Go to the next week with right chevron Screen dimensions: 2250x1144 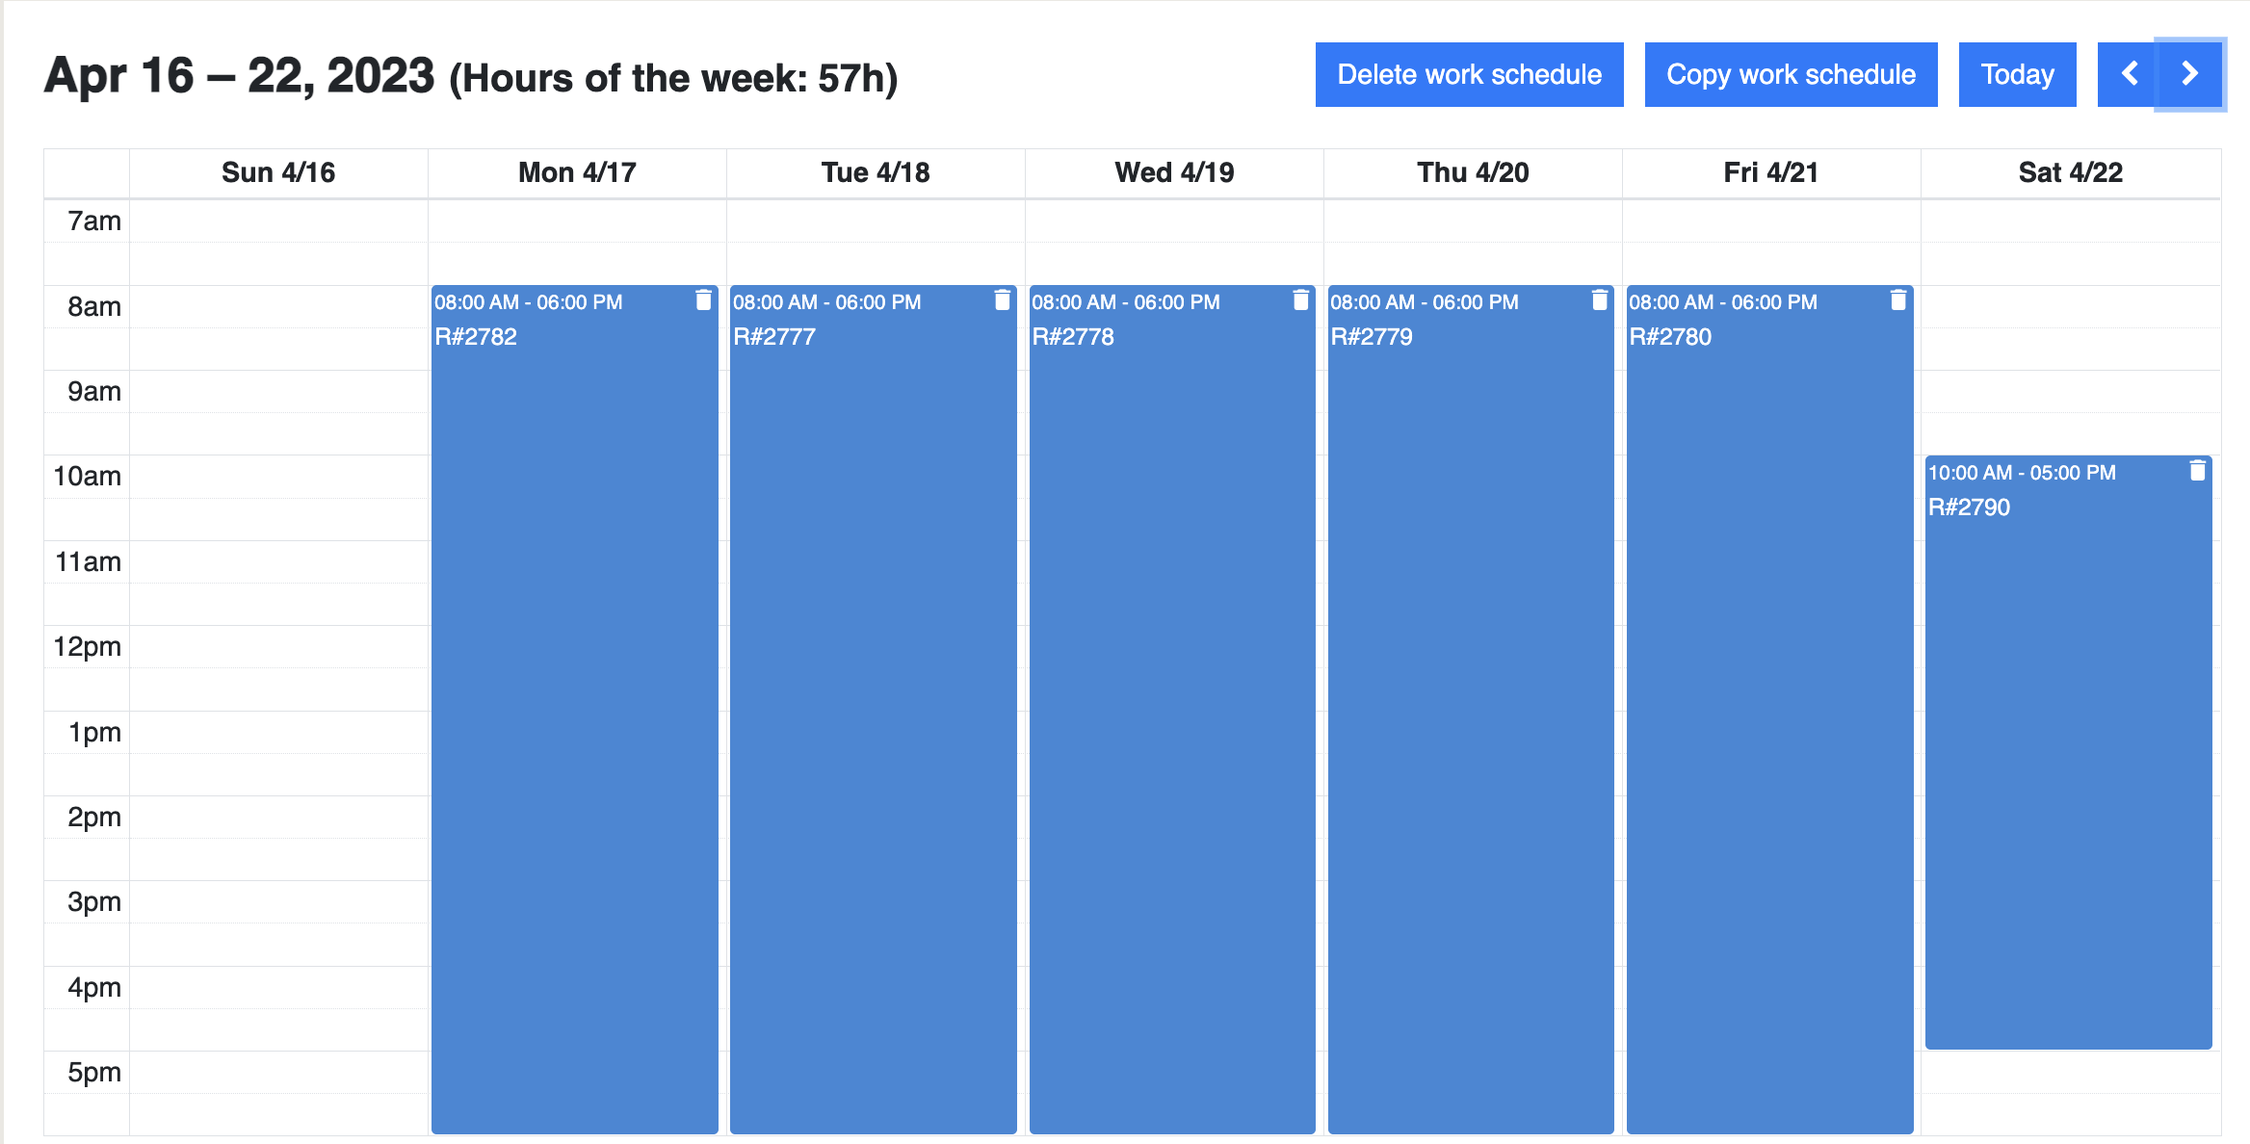(x=2189, y=74)
